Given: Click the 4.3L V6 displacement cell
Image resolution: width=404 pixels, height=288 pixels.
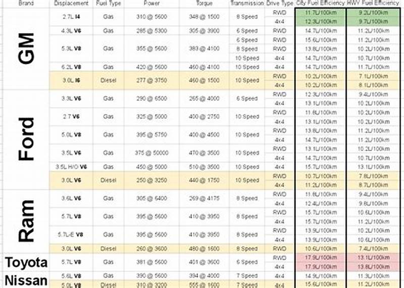Looking at the screenshot, I should click(71, 31).
